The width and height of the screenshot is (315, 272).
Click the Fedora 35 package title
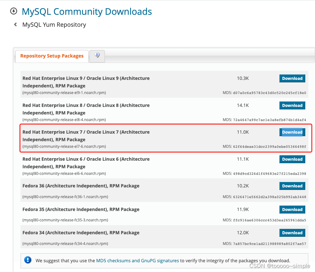[x=81, y=209]
